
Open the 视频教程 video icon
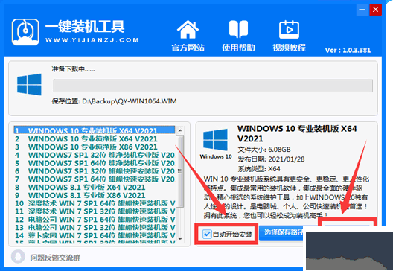[289, 30]
